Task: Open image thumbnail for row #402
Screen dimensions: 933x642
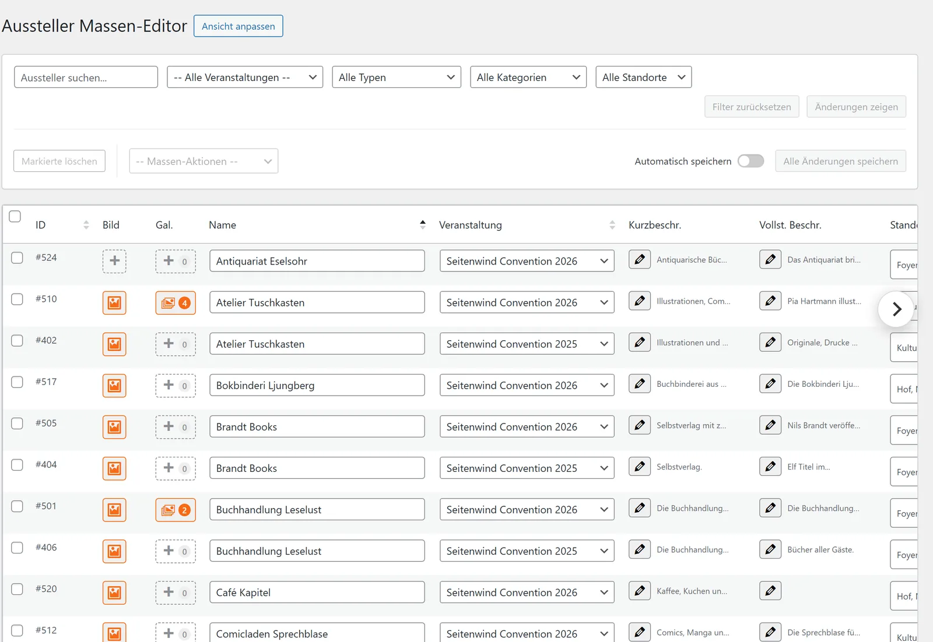Action: tap(114, 344)
